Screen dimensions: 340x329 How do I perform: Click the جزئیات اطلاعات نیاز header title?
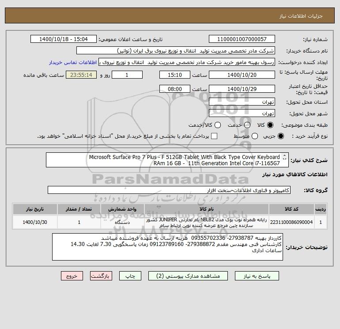(x=301, y=16)
